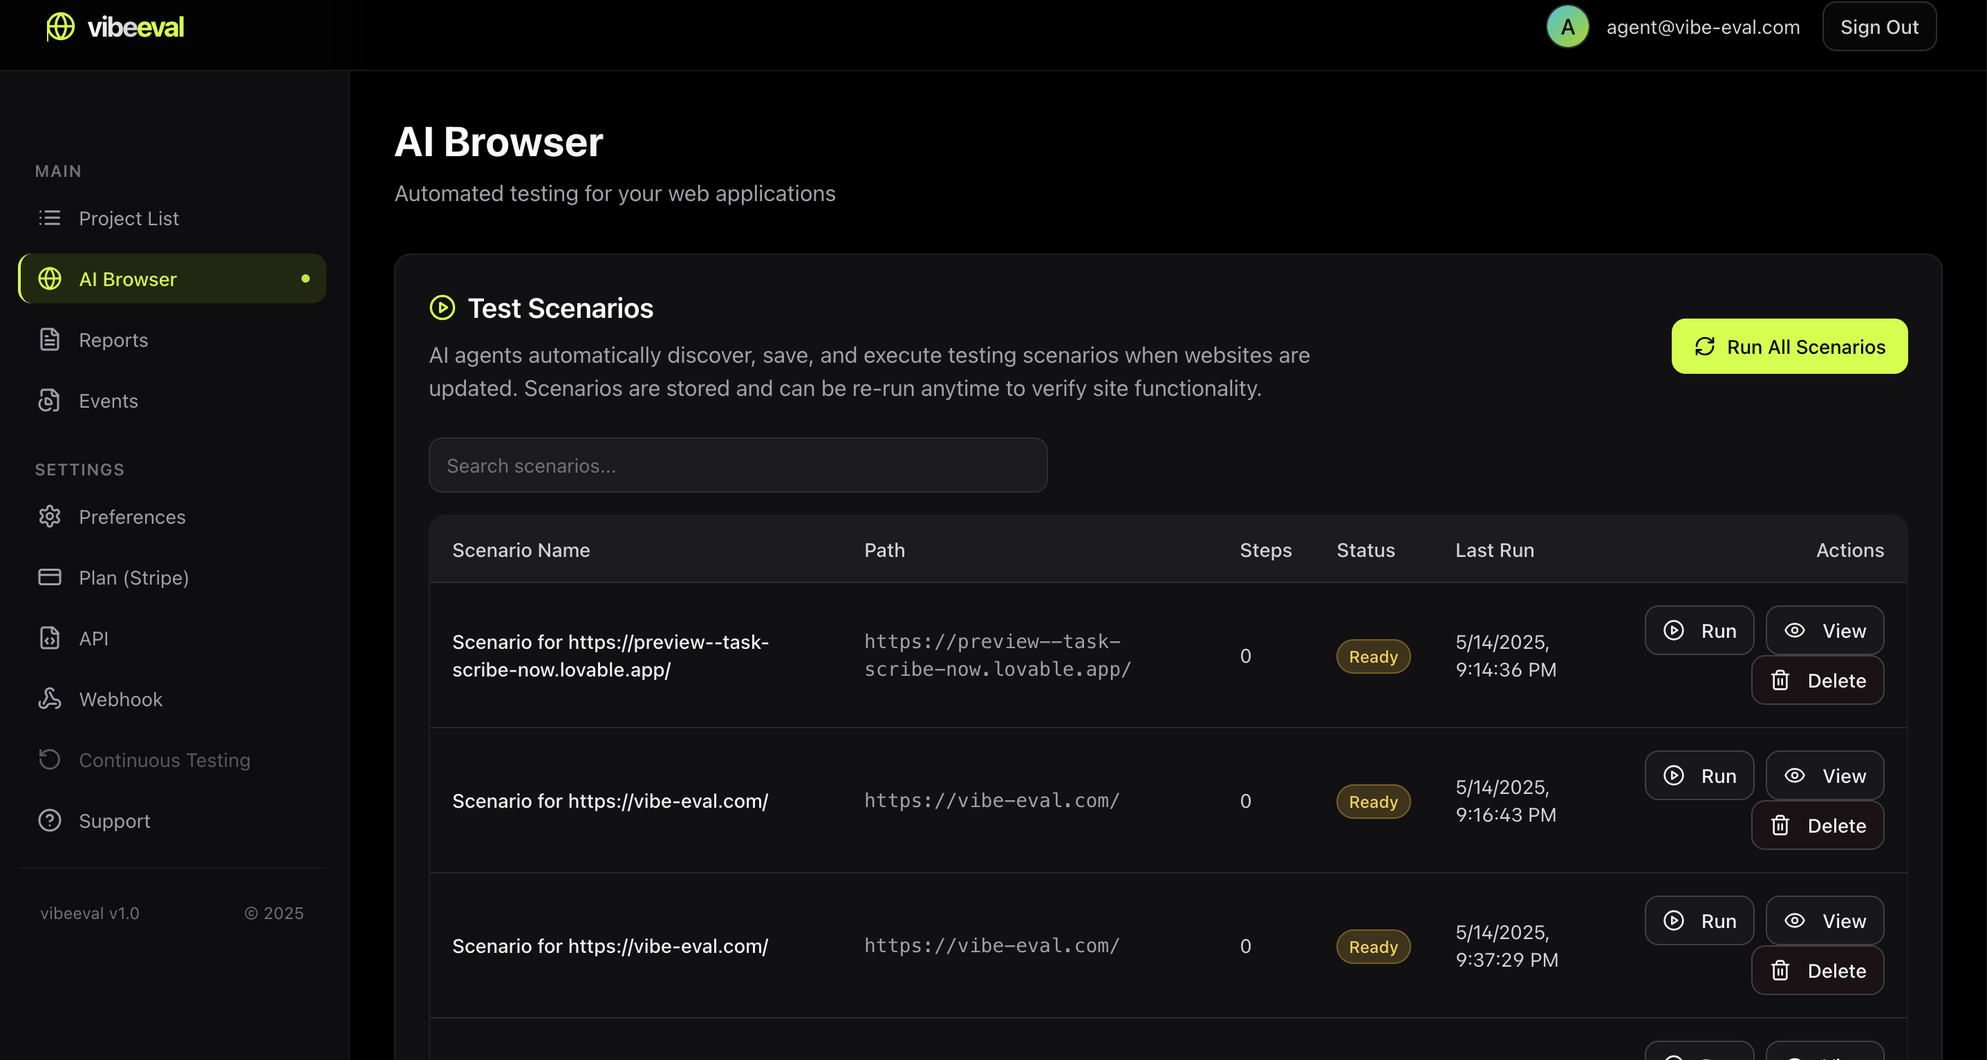Select the AI Browser menu item
1987x1060 pixels.
(x=171, y=279)
